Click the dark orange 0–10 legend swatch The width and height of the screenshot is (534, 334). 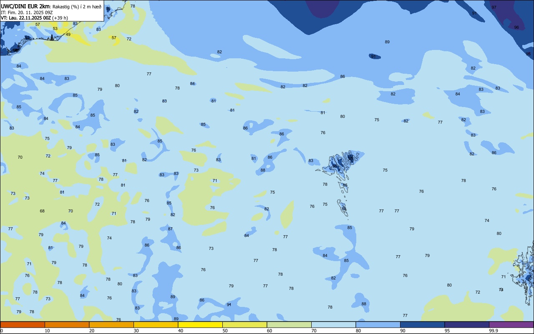(x=23, y=324)
